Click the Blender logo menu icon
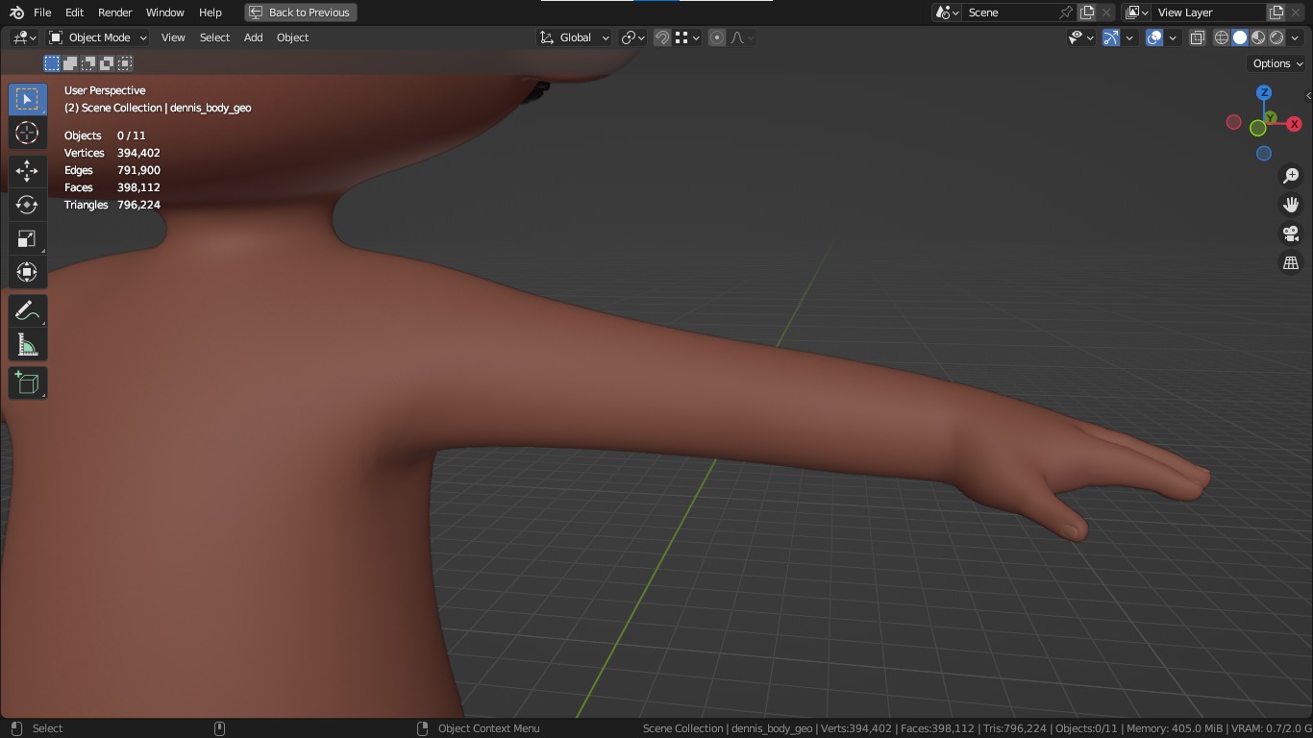Viewport: 1313px width, 738px height. click(16, 12)
